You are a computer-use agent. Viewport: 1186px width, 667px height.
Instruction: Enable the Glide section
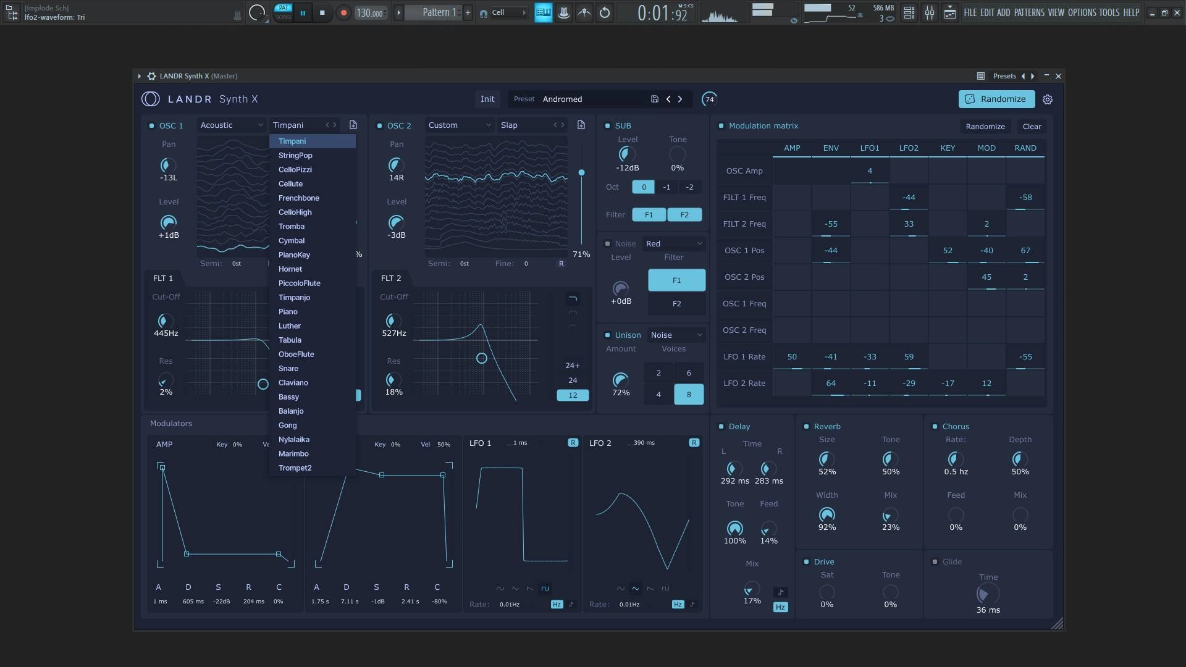935,562
